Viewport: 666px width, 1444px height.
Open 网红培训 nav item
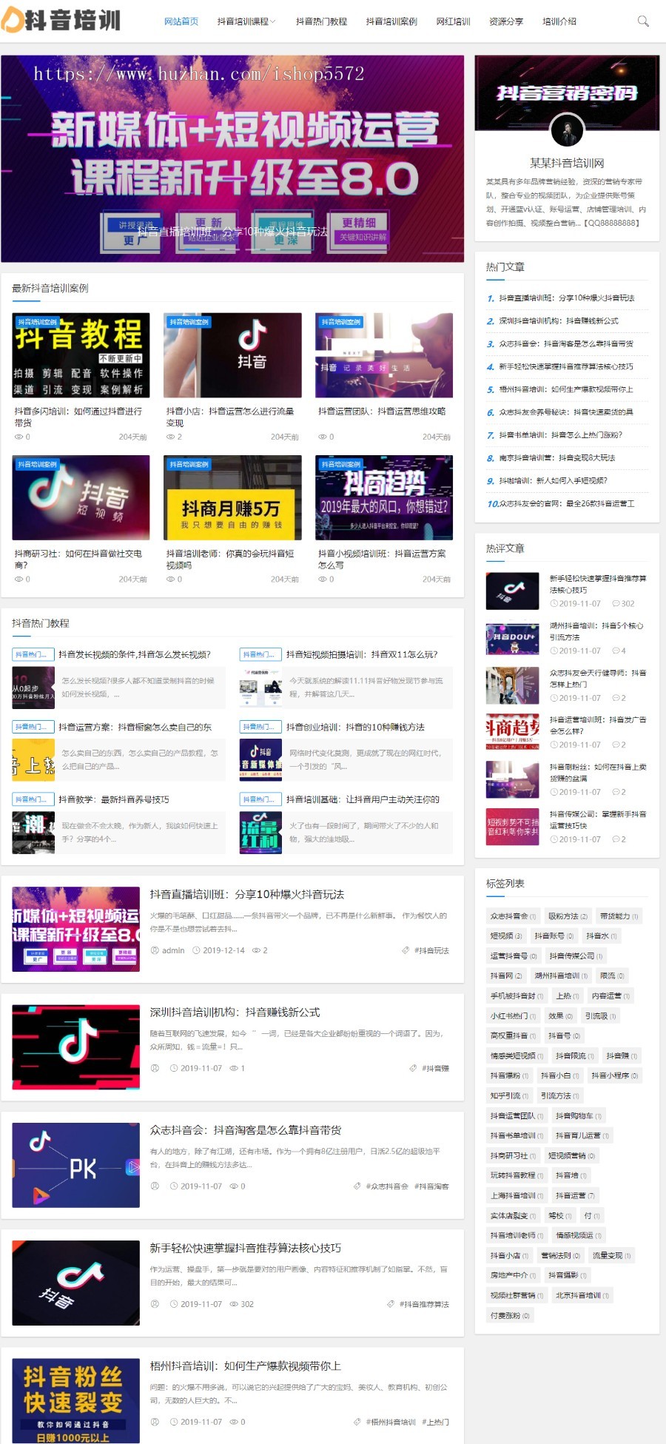pyautogui.click(x=453, y=21)
